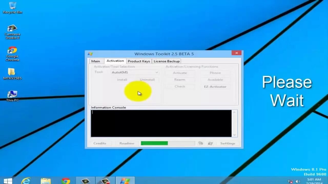Click the Phone activation button

pos(215,73)
